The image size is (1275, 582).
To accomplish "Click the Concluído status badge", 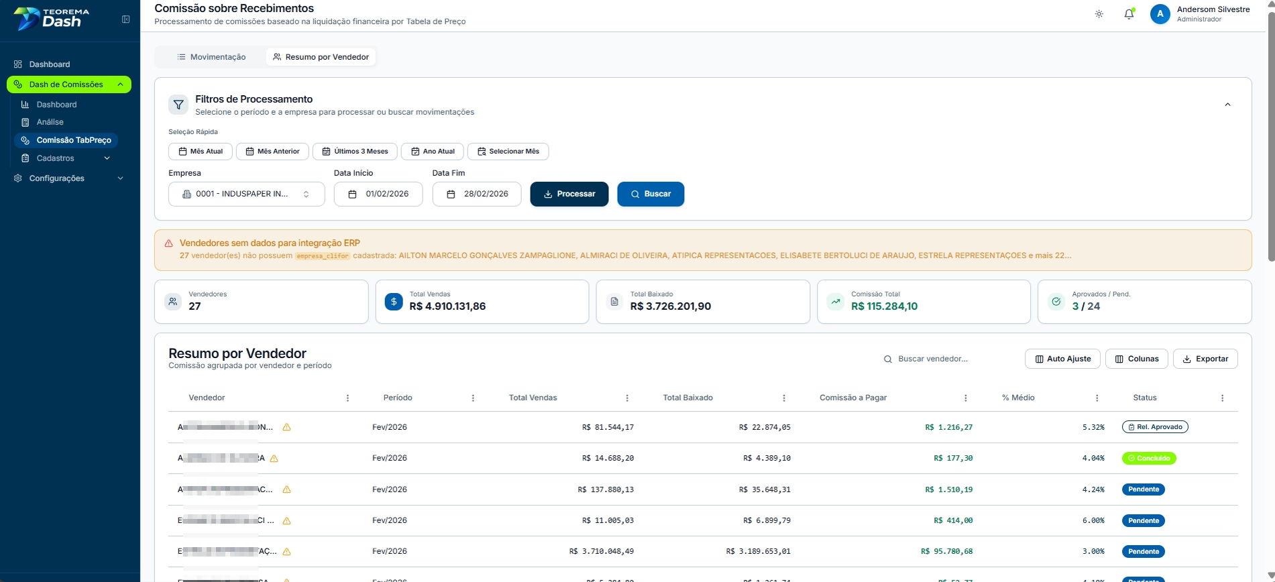I will pos(1149,459).
